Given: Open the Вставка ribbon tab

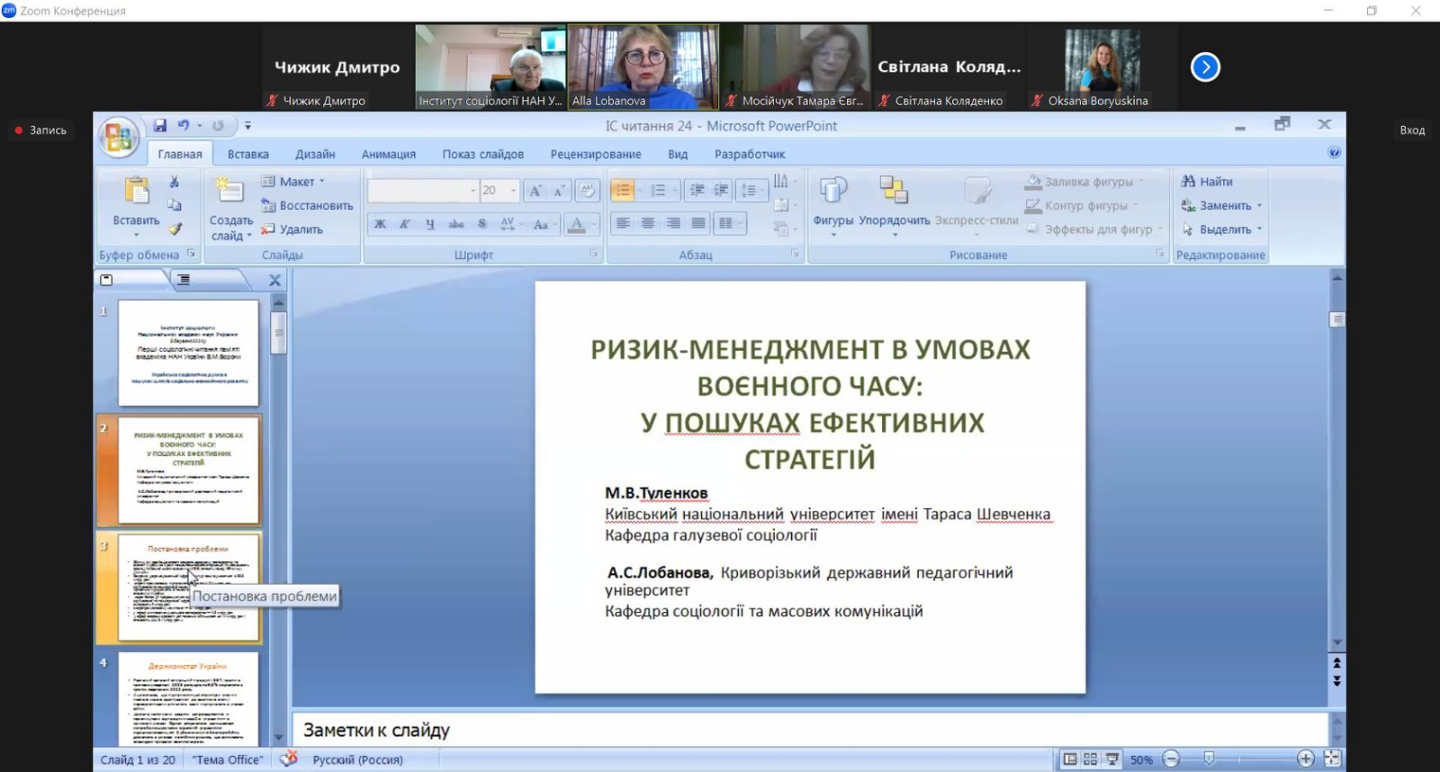Looking at the screenshot, I should pos(248,154).
